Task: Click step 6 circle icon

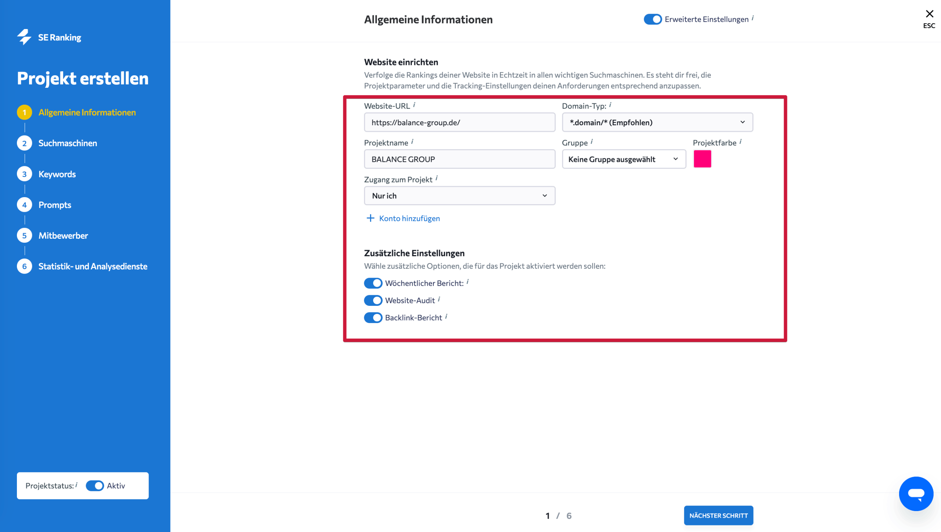Action: [24, 267]
